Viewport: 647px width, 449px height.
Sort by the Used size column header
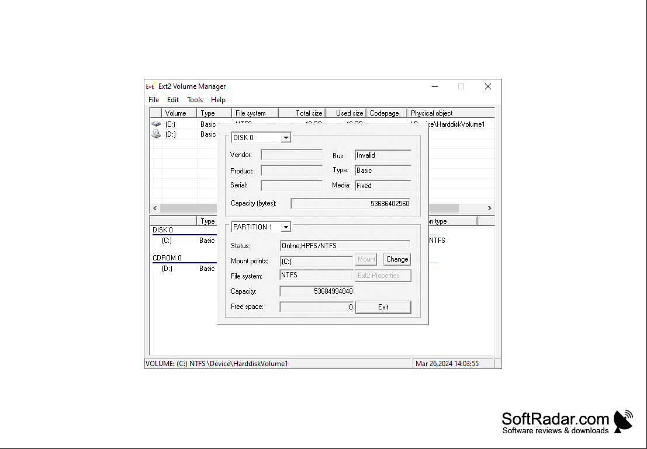click(346, 113)
